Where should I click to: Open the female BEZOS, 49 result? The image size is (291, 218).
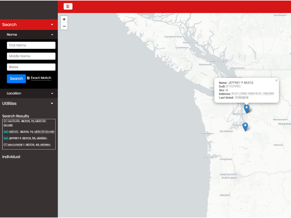(x=27, y=145)
